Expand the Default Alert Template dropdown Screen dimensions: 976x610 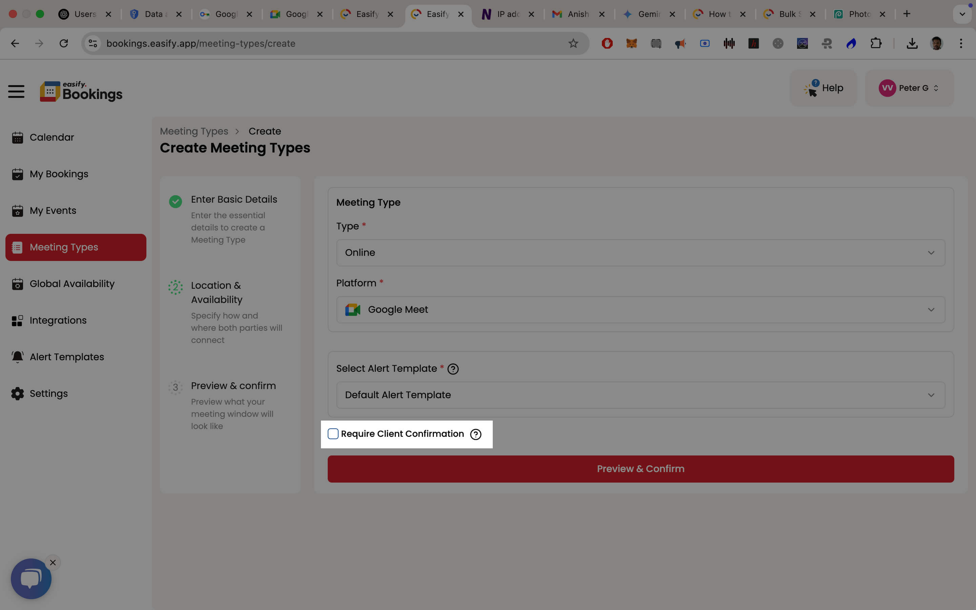click(640, 395)
